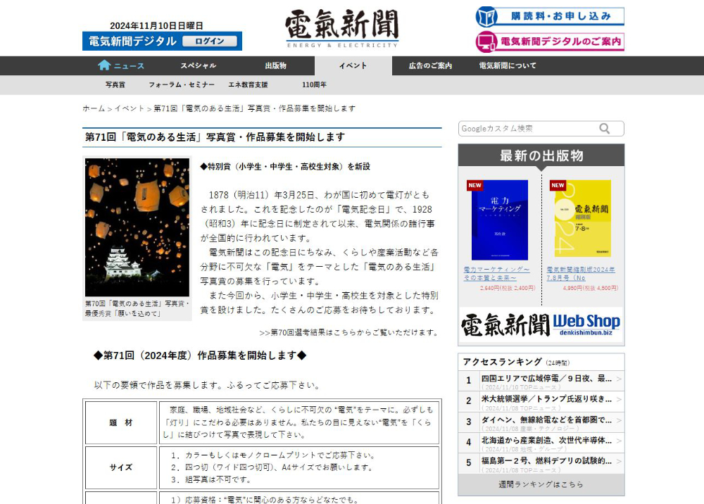Select スペシャル in the navigation bar
Image resolution: width=704 pixels, height=504 pixels.
198,65
